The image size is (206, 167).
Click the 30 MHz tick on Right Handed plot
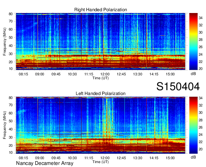(11, 54)
